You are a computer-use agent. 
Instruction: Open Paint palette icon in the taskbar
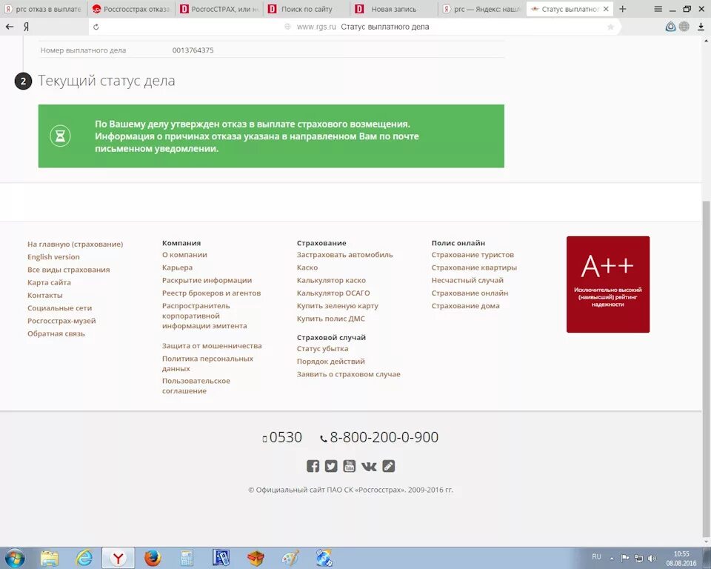290,558
